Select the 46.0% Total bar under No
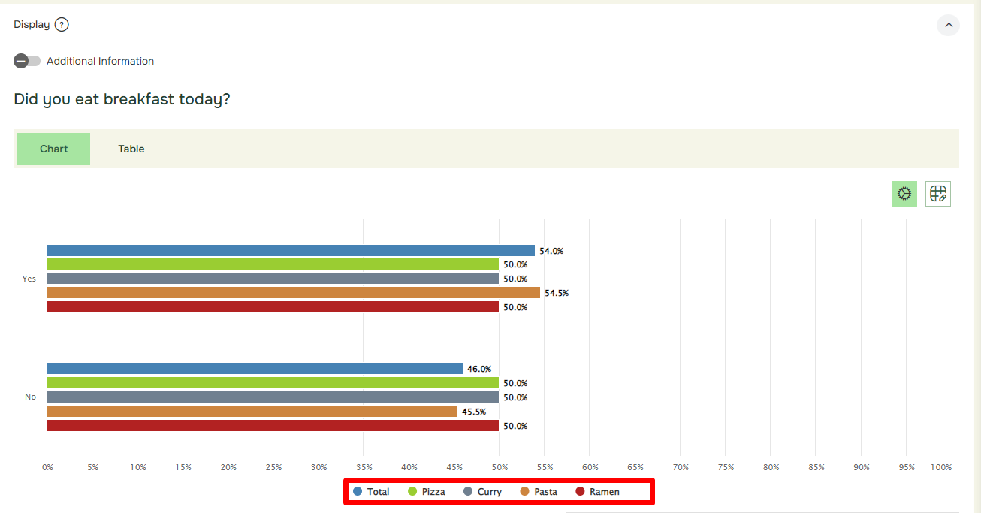The width and height of the screenshot is (981, 513). click(255, 369)
